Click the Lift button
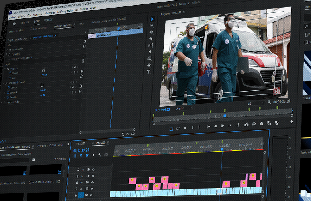Image resolution: width=311 pixels, height=201 pixels. (x=246, y=124)
